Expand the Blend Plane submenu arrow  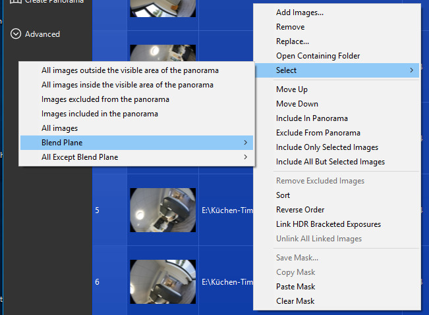coord(246,143)
